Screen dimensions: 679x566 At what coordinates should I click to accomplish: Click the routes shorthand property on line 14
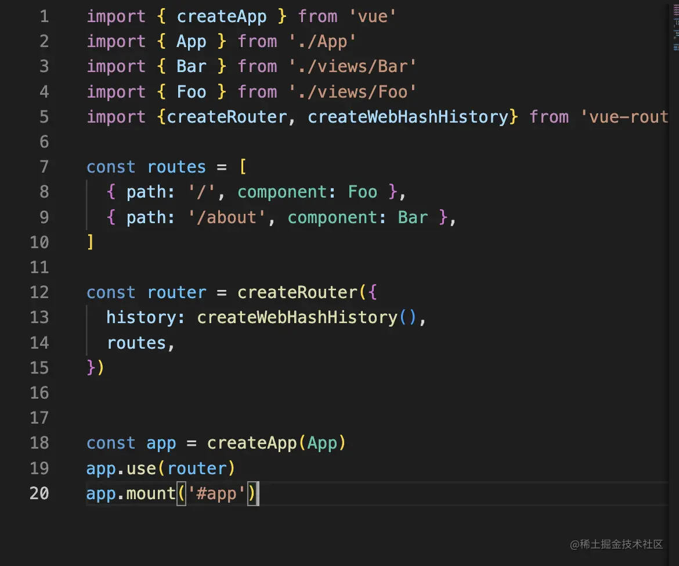click(x=136, y=343)
